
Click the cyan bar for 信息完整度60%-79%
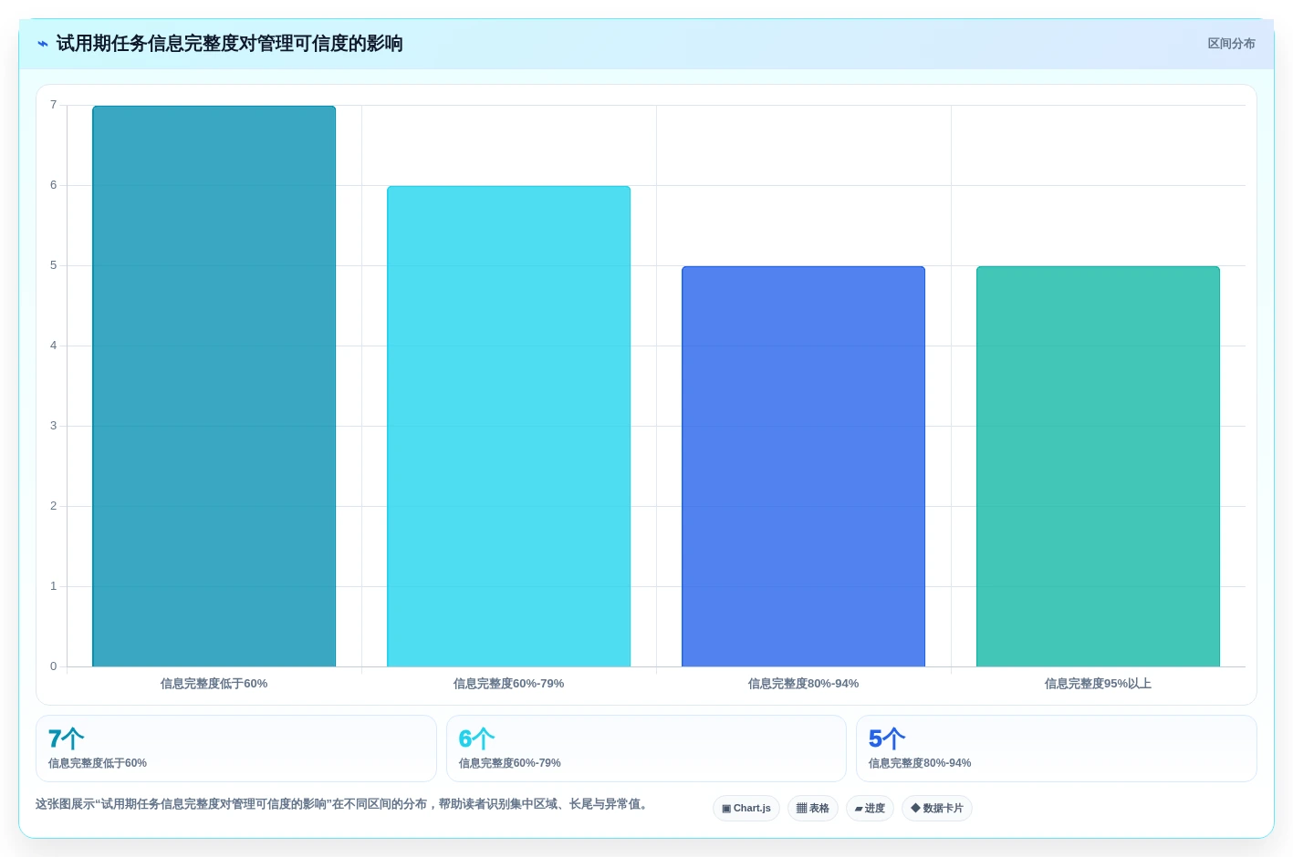click(508, 427)
